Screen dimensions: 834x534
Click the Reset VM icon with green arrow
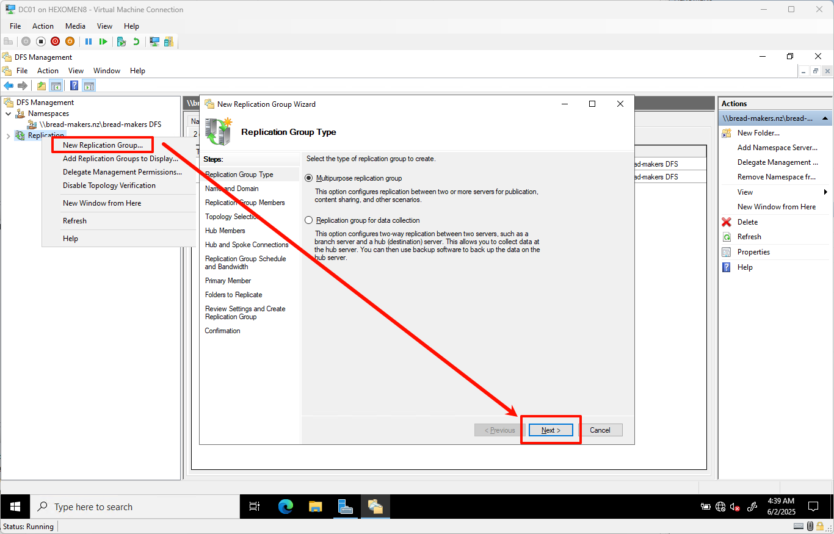104,41
